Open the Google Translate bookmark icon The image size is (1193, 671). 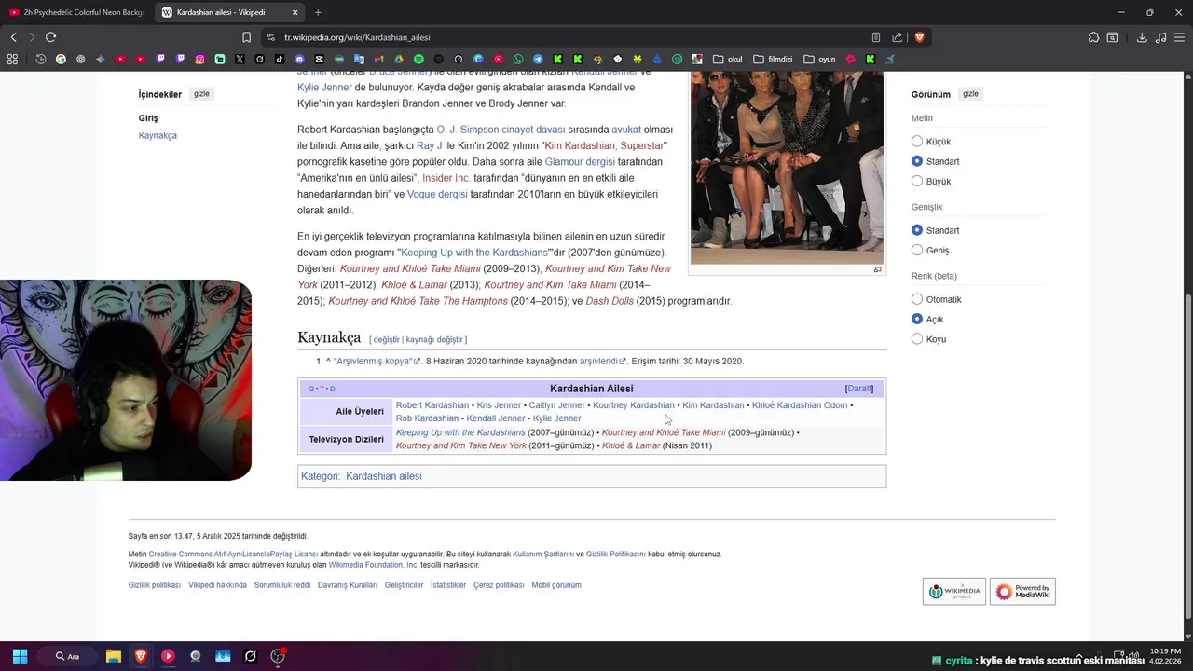pos(359,59)
